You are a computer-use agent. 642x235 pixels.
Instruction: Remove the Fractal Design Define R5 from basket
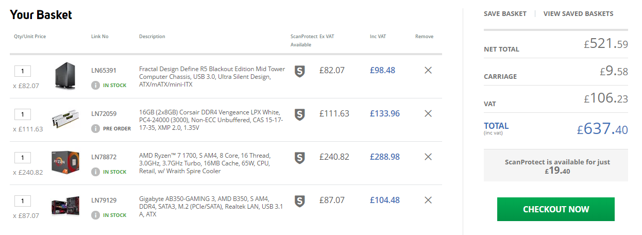tap(428, 70)
